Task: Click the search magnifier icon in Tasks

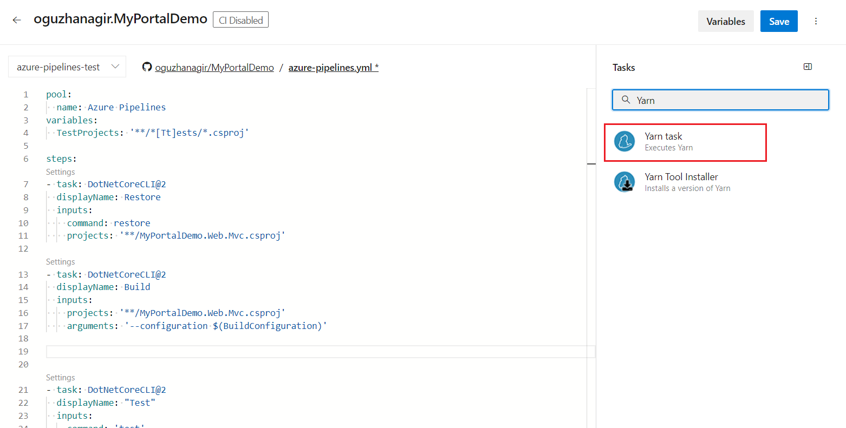Action: (x=626, y=100)
